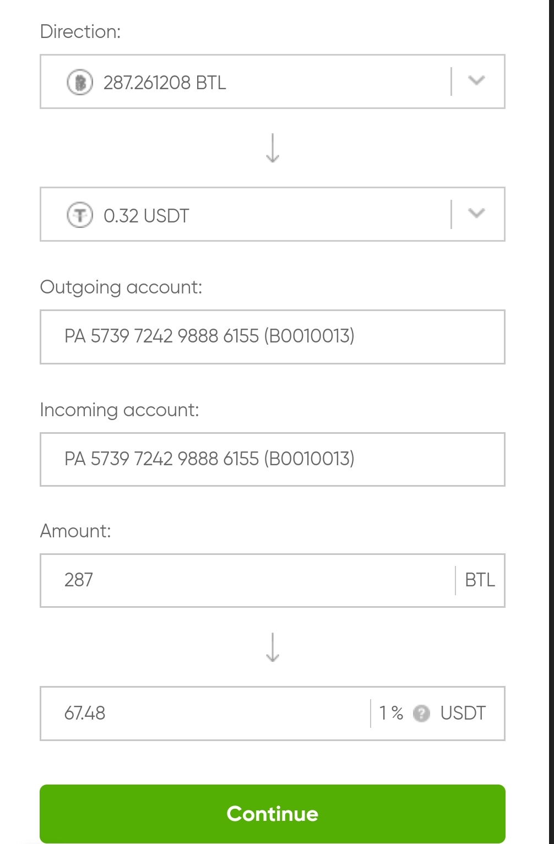Open the fee help question mark
Viewport: 554px width, 844px height.
tap(421, 714)
